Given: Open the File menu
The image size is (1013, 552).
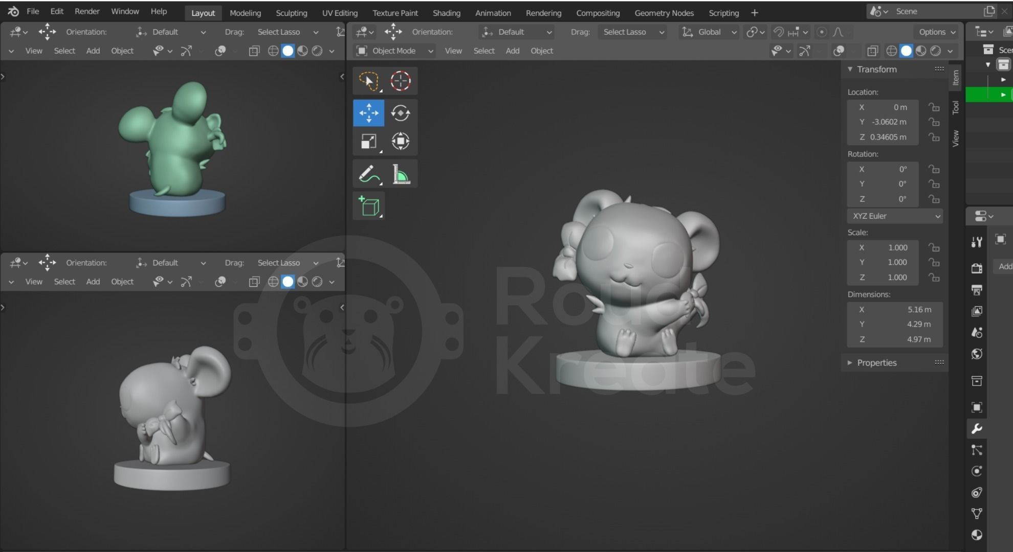Looking at the screenshot, I should click(33, 11).
